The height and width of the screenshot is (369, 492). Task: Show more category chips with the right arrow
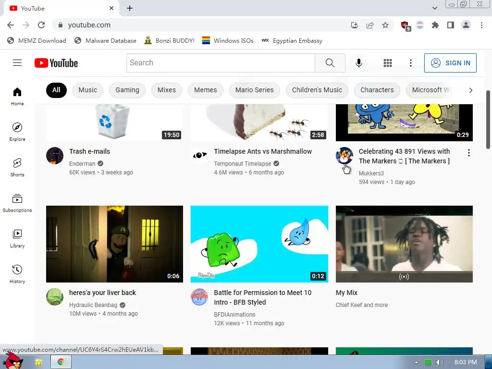470,90
